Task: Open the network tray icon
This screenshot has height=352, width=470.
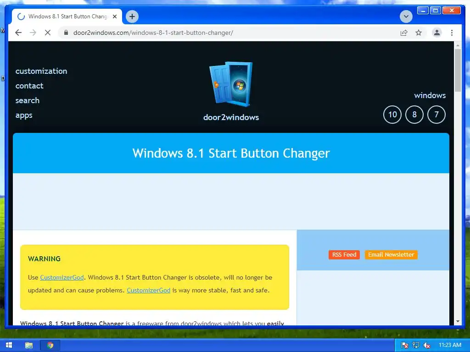Action: coord(415,345)
